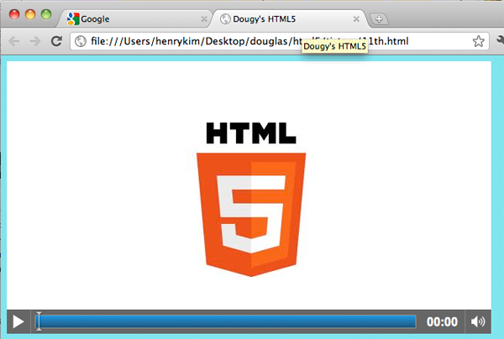
Task: Close the Google tab
Action: (204, 19)
